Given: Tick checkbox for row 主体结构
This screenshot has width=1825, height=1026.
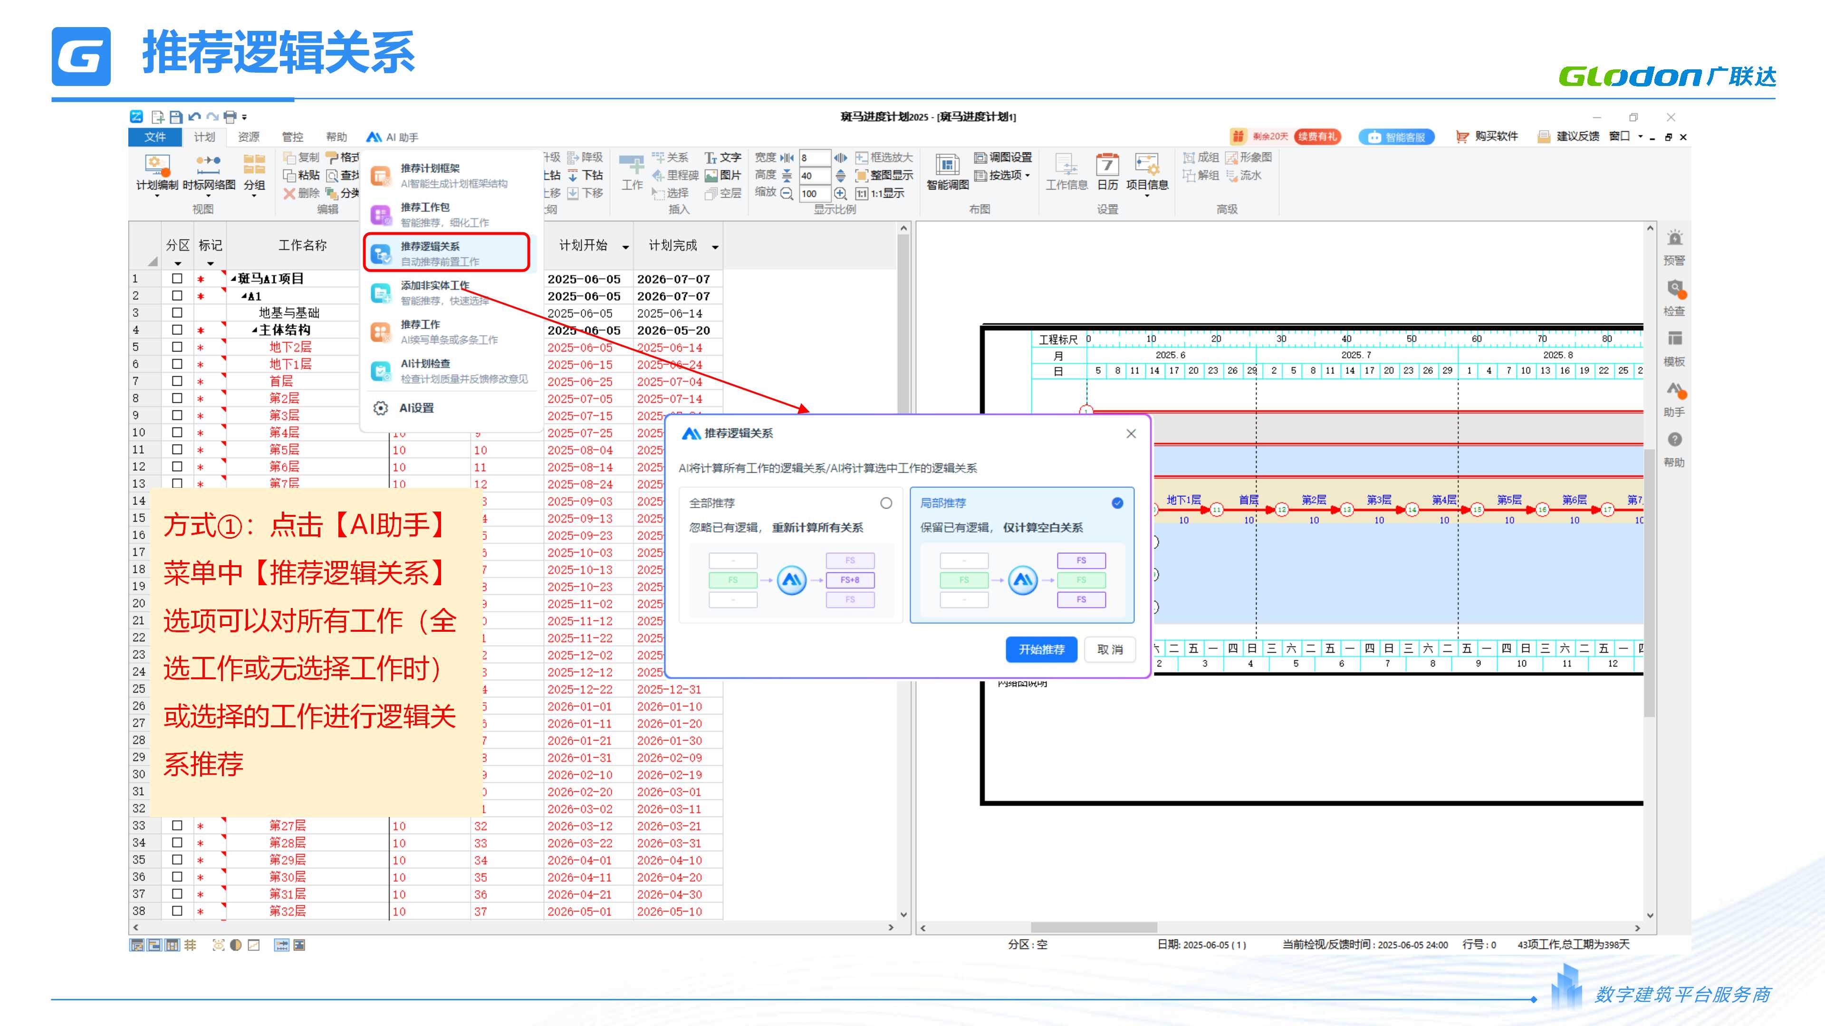Looking at the screenshot, I should click(177, 330).
